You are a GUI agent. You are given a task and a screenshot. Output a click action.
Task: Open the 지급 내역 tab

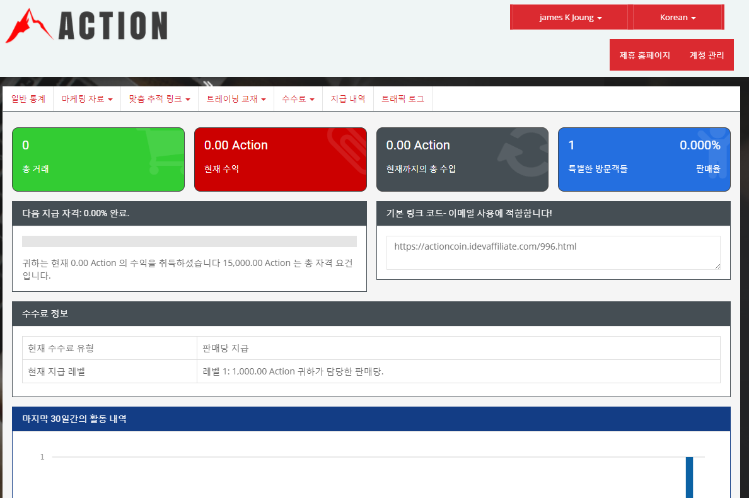click(348, 99)
